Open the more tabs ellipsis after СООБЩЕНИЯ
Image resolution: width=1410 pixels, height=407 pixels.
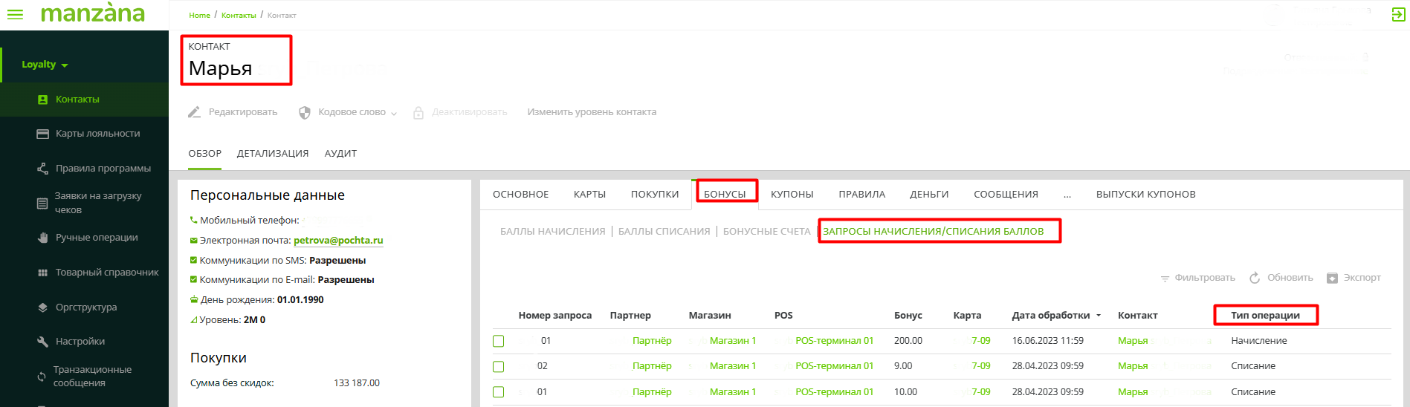[x=1067, y=195]
